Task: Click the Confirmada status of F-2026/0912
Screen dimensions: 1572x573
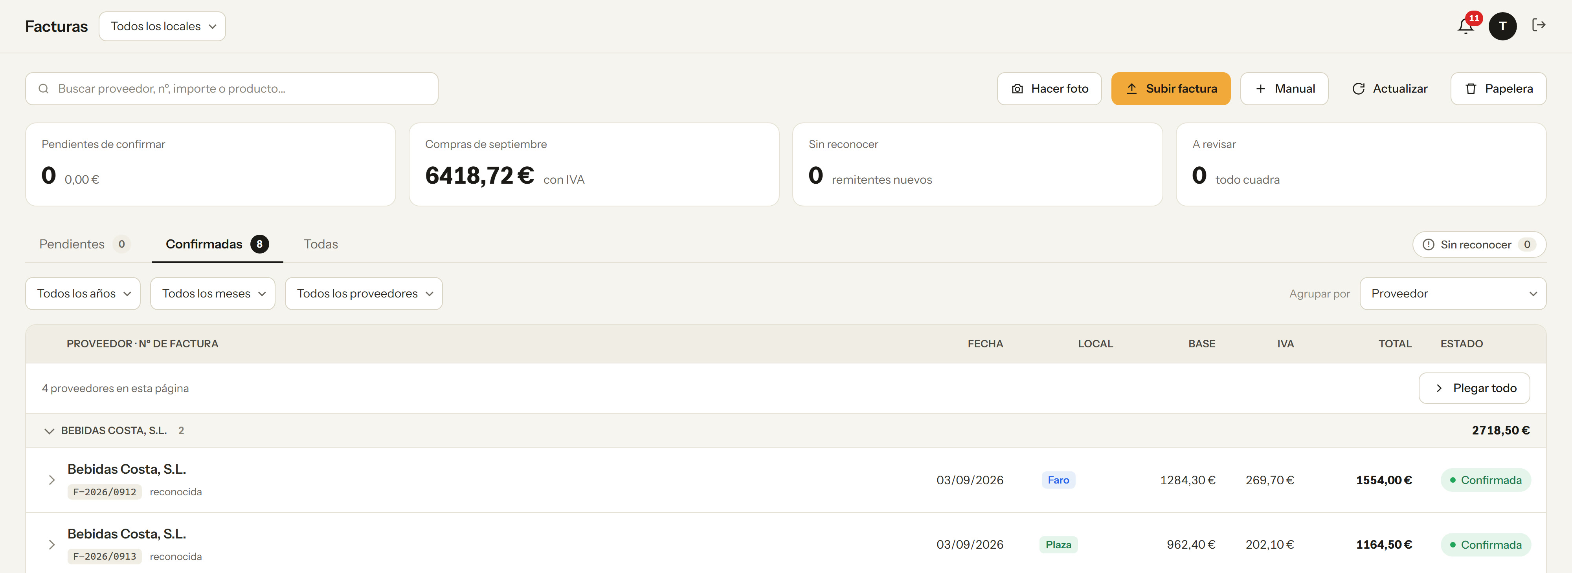Action: pos(1486,480)
